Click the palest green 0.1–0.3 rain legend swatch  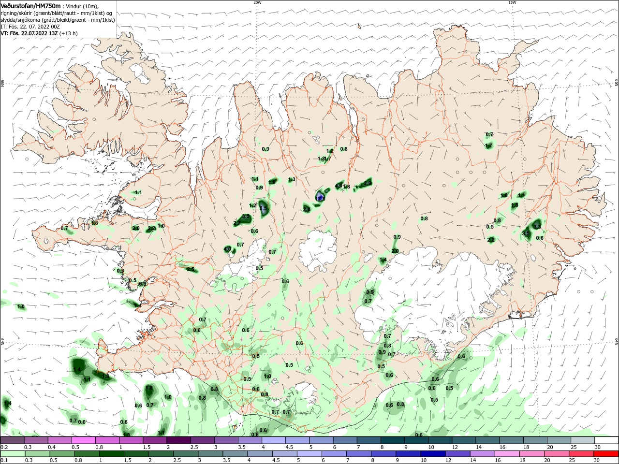pos(12,454)
